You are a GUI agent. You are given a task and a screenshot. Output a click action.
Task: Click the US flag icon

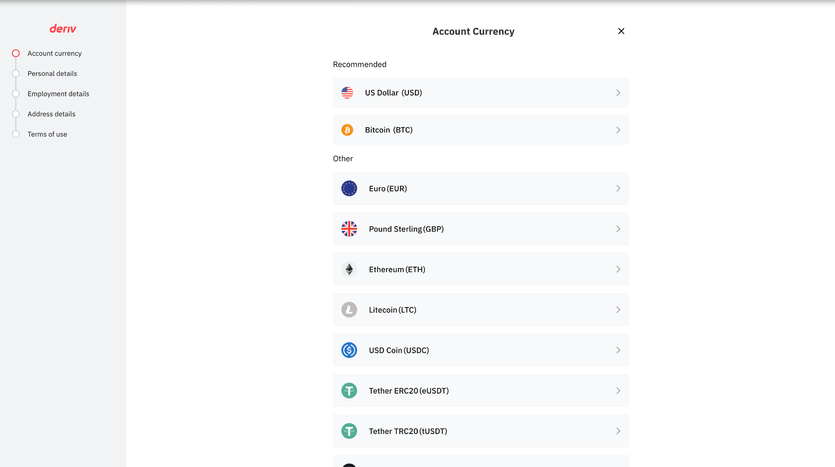(x=347, y=93)
